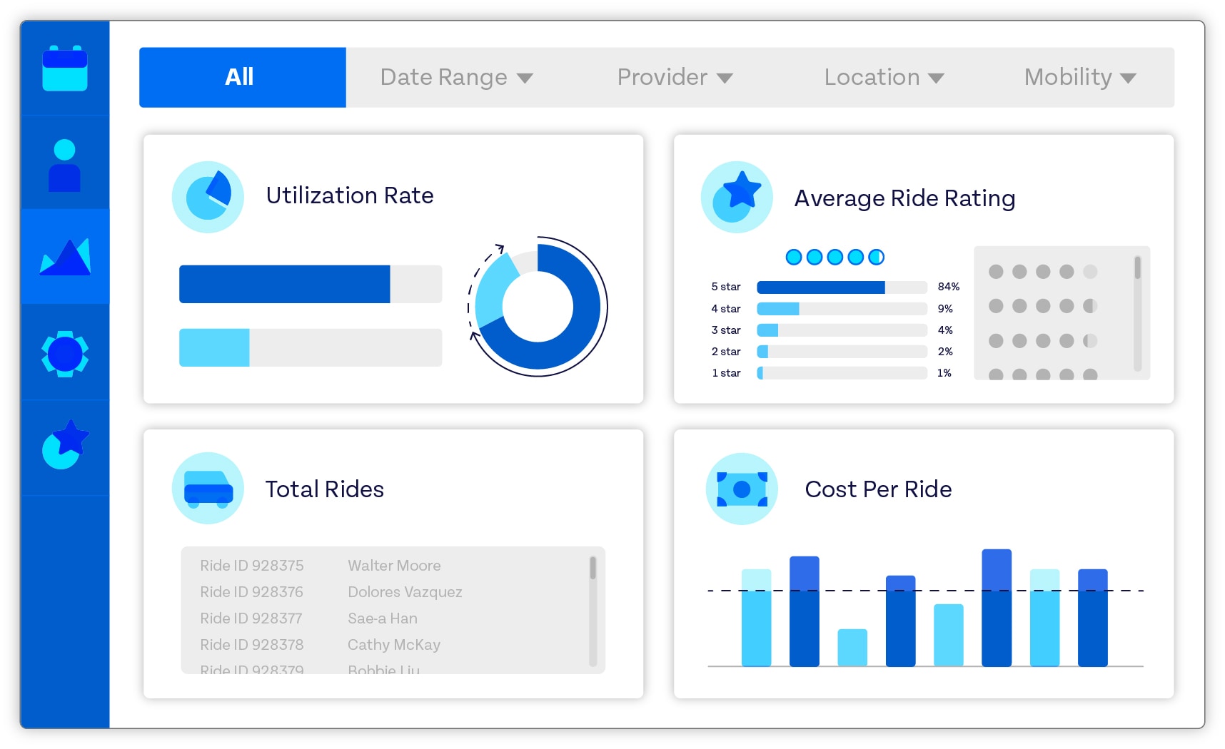Click the car icon beside Total Rides

[208, 489]
